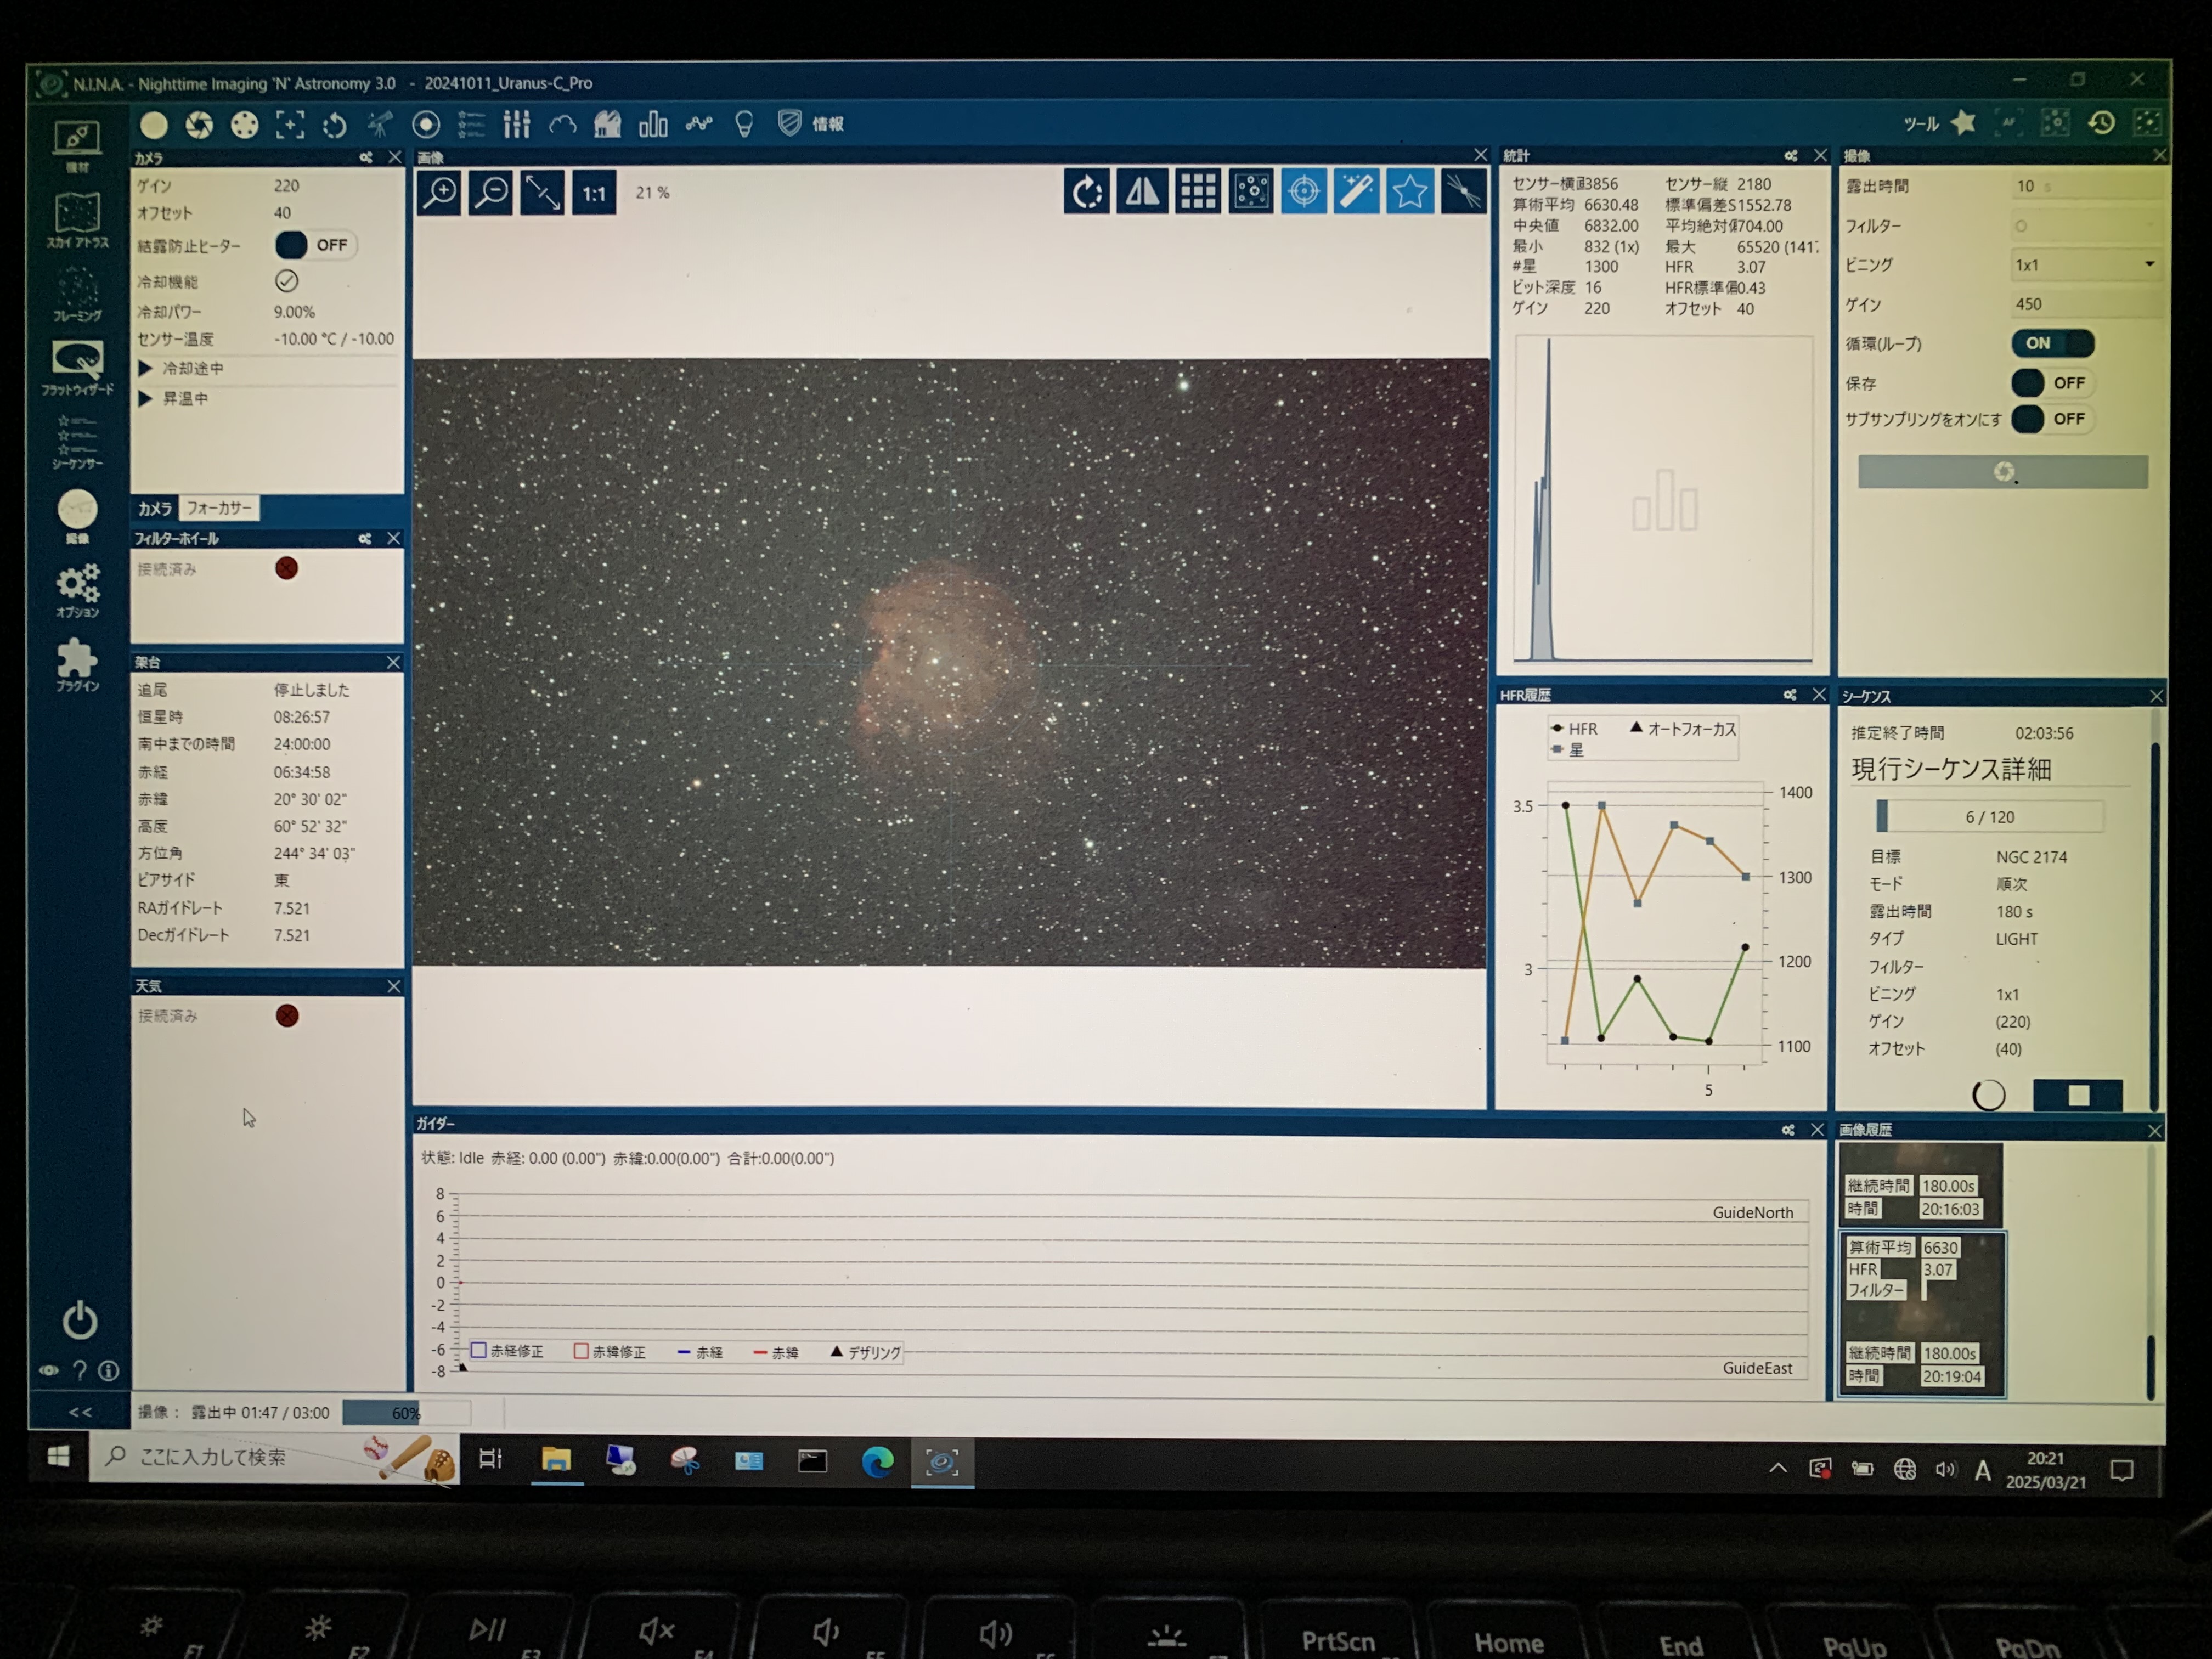2212x1659 pixels.
Task: Stop the sequence with the square button
Action: coord(2078,1096)
